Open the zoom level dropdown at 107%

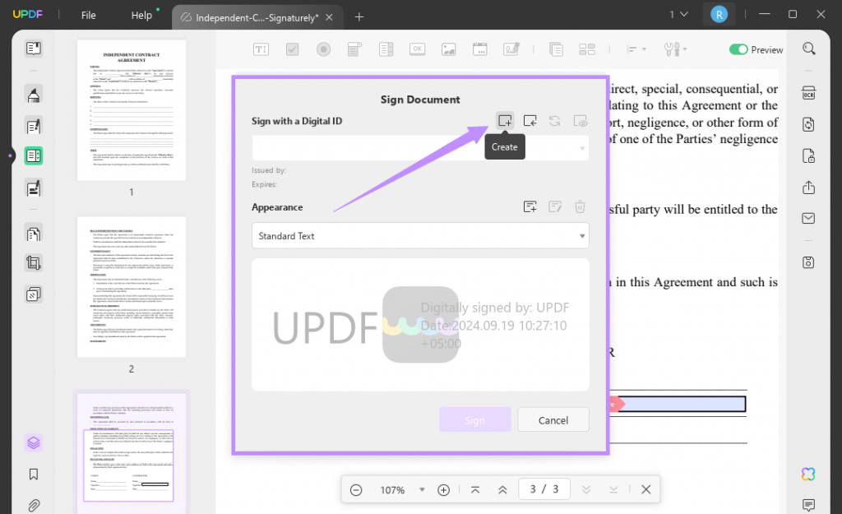point(422,489)
